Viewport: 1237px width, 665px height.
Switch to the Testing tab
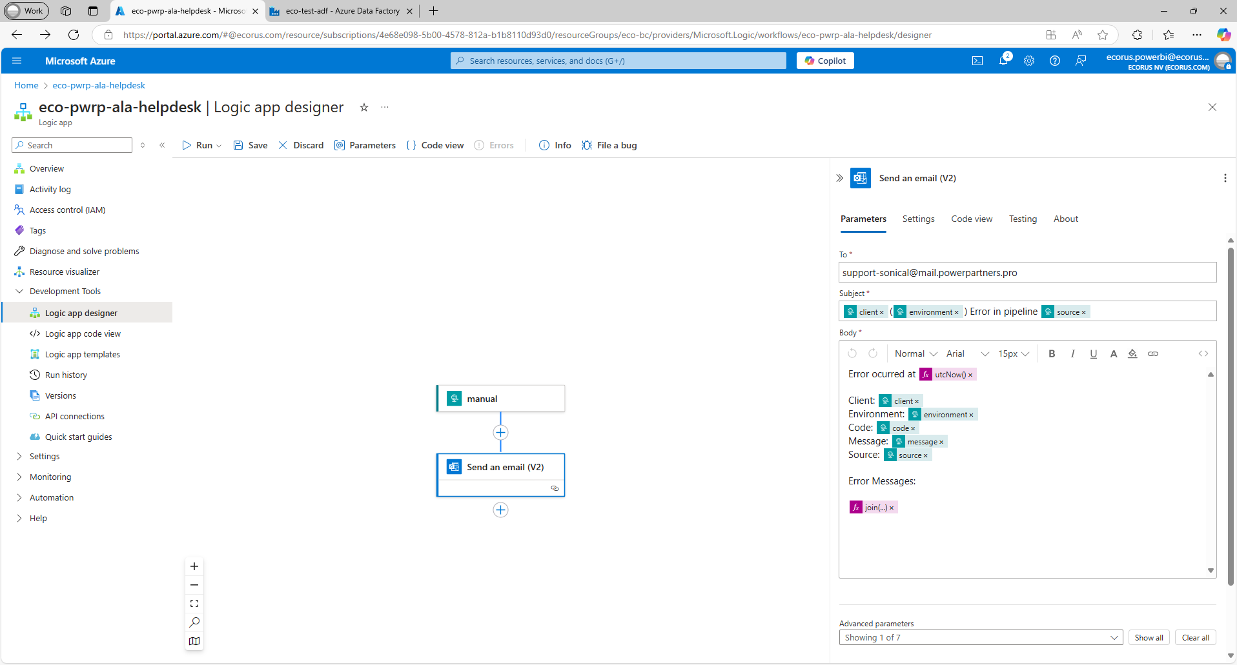[1023, 219]
